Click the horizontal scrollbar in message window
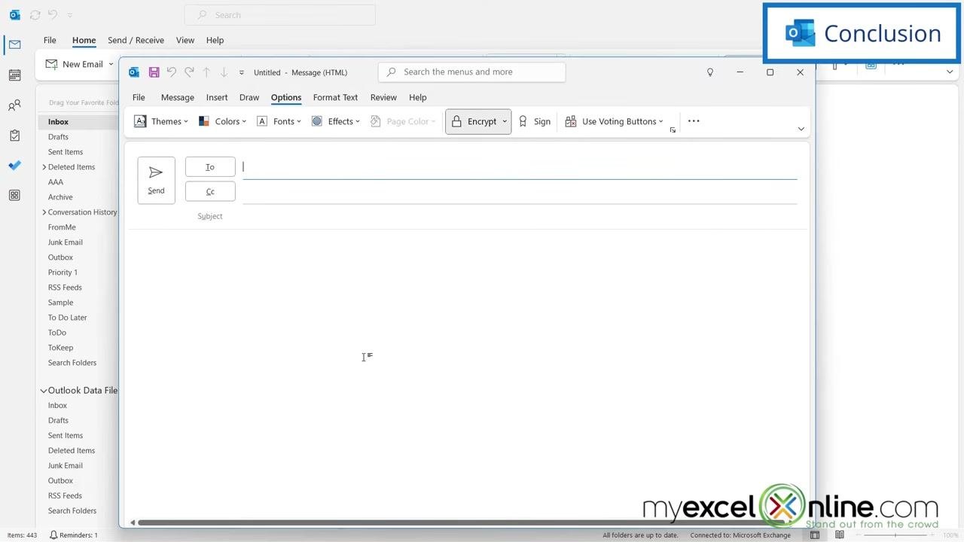 tap(461, 522)
